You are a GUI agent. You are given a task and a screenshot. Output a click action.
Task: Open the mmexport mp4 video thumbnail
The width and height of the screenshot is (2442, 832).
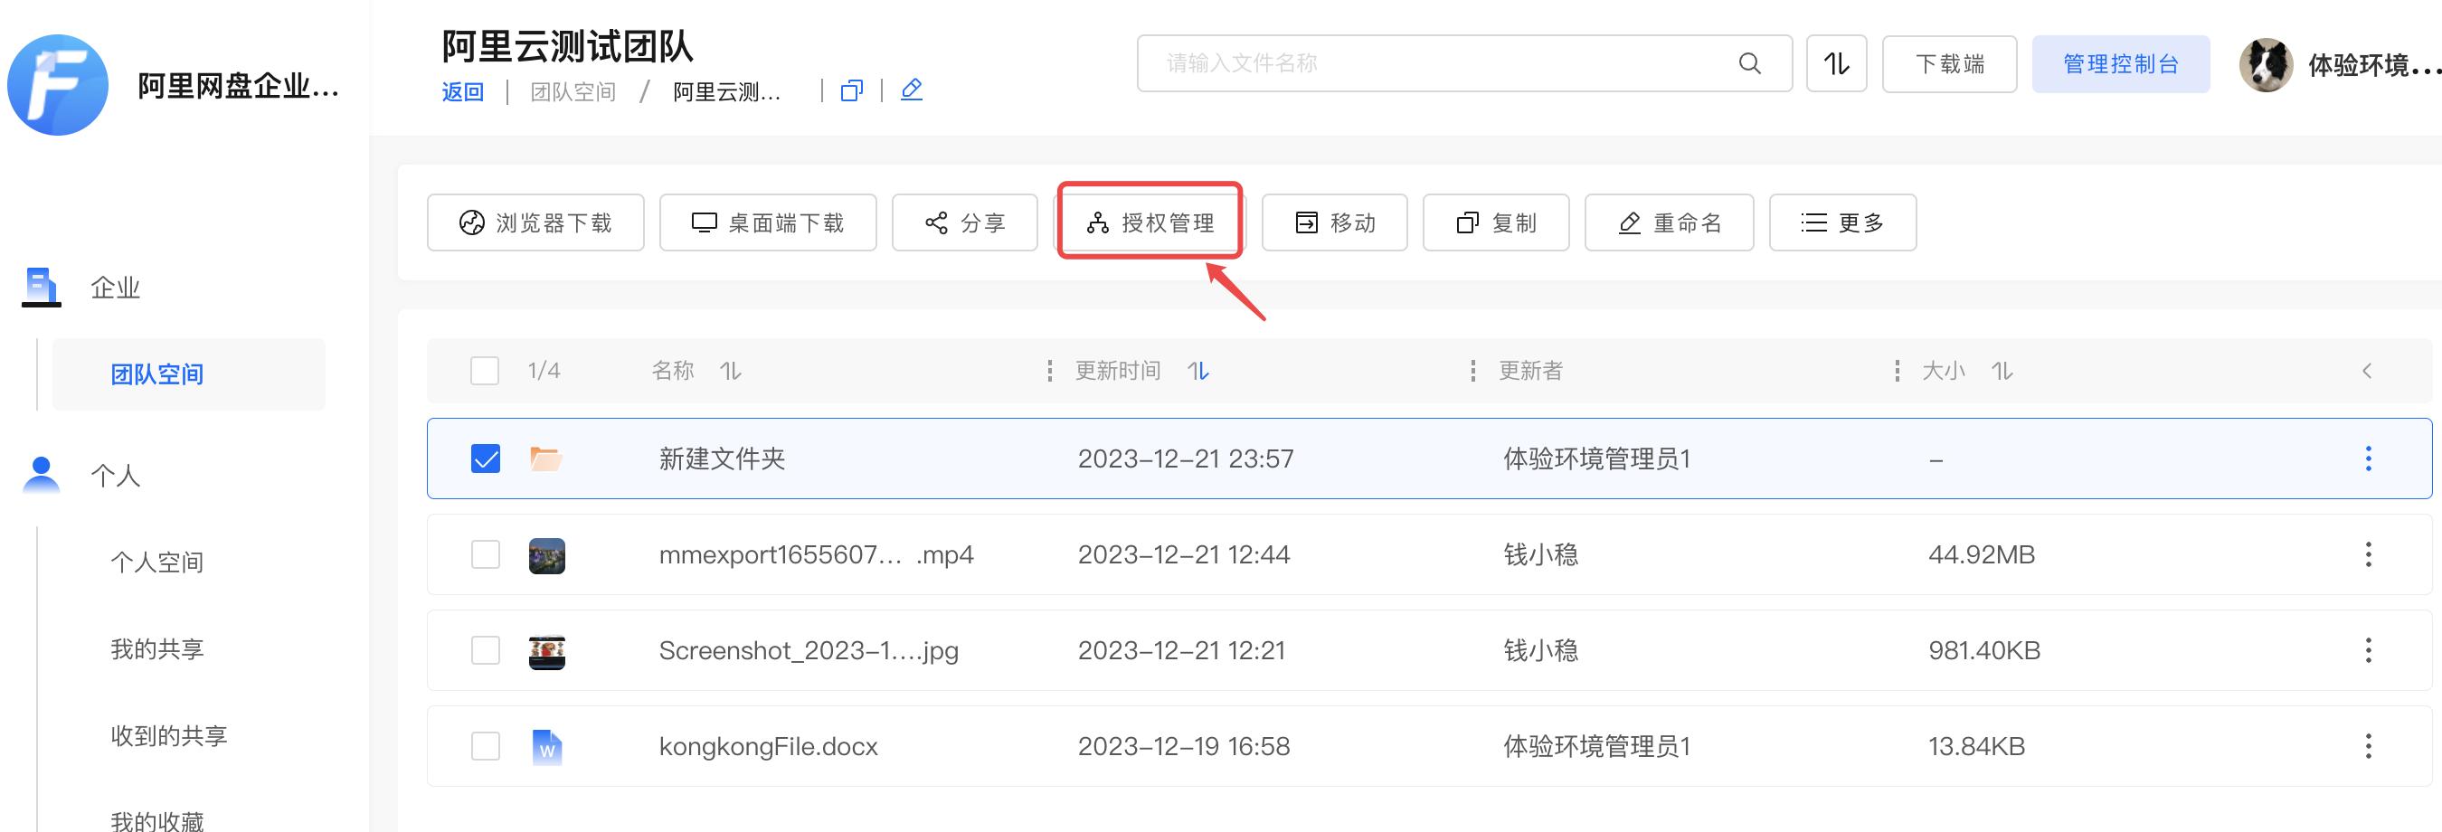pos(546,555)
